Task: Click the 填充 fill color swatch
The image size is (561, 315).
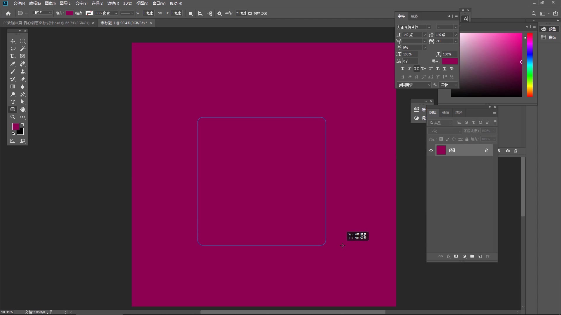Action: (x=70, y=13)
